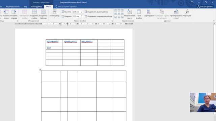Click the first-row cell containing 'фрзоезды'

point(54,41)
